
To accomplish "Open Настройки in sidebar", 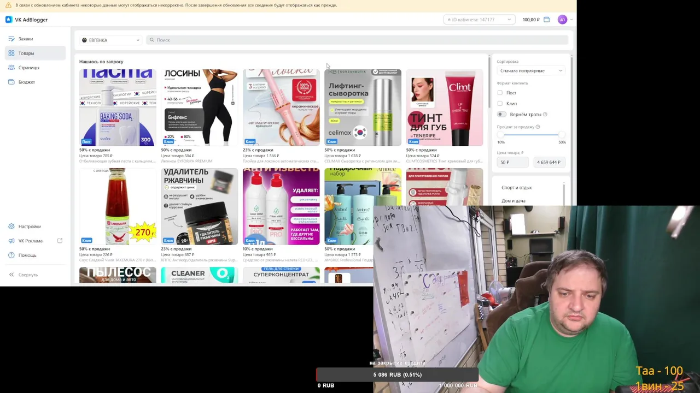I will coord(36,227).
